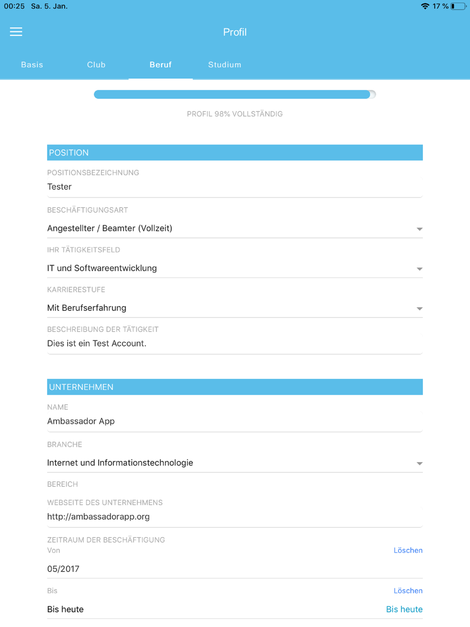This screenshot has width=470, height=627.
Task: Switch to the Club tab
Action: (x=96, y=65)
